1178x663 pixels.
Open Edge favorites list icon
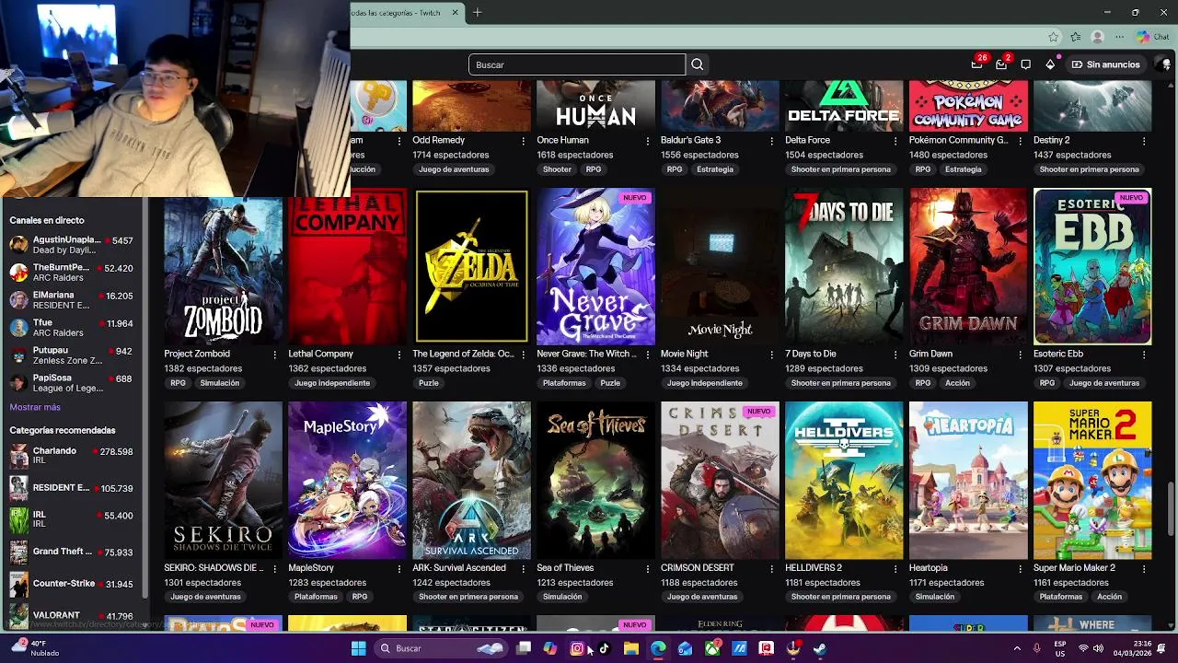click(x=1076, y=37)
